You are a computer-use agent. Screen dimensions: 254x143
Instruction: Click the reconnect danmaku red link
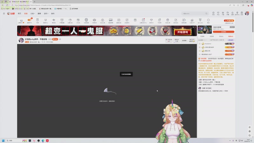coord(206,61)
